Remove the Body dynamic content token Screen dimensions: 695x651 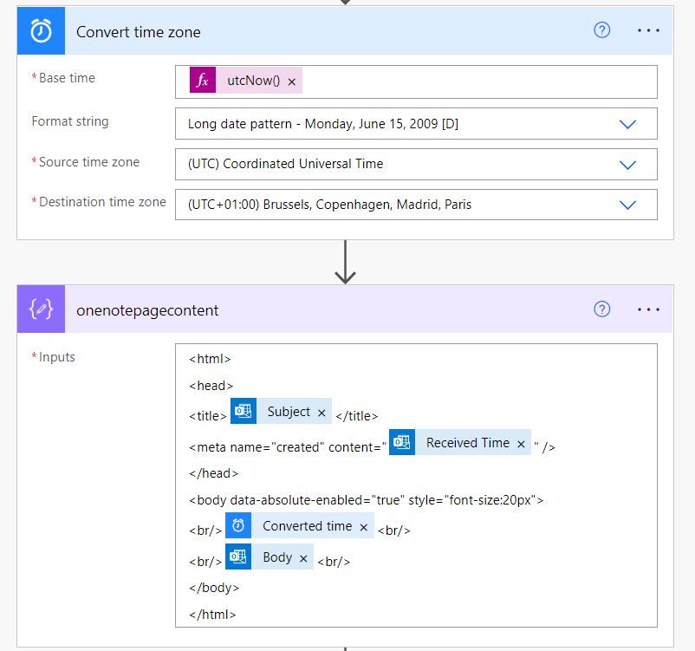303,558
